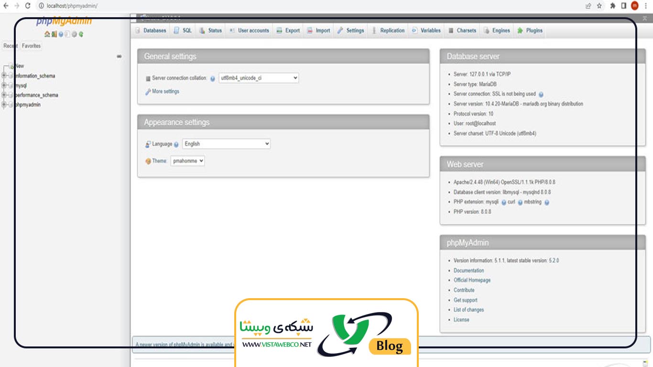The image size is (653, 367).
Task: Open the Documentation link under phpMyAdmin
Action: (468, 270)
